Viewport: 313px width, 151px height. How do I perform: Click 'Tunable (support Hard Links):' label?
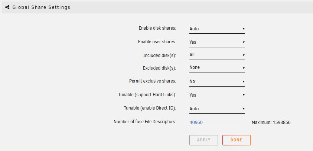147,95
